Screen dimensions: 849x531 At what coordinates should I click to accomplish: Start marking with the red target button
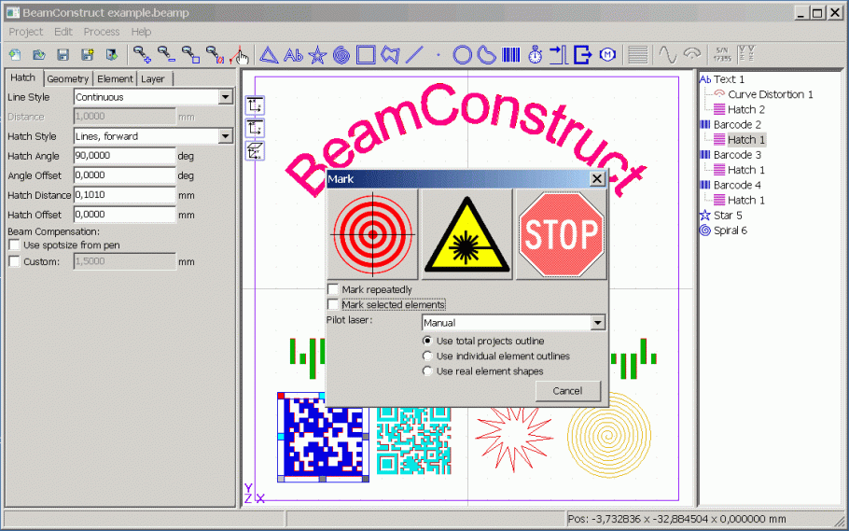point(372,234)
